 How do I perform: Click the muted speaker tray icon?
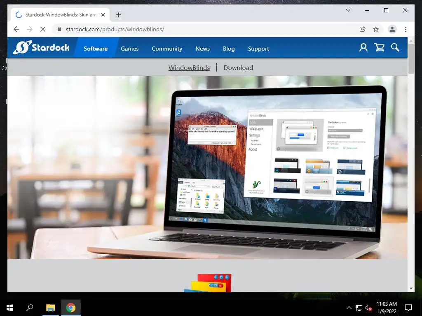(368, 308)
